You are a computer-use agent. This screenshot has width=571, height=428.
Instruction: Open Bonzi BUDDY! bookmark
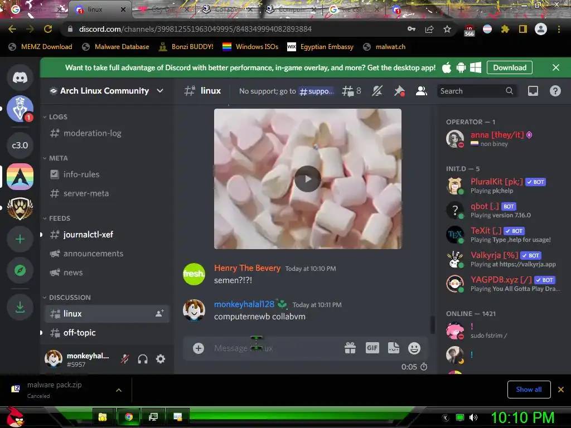point(186,47)
